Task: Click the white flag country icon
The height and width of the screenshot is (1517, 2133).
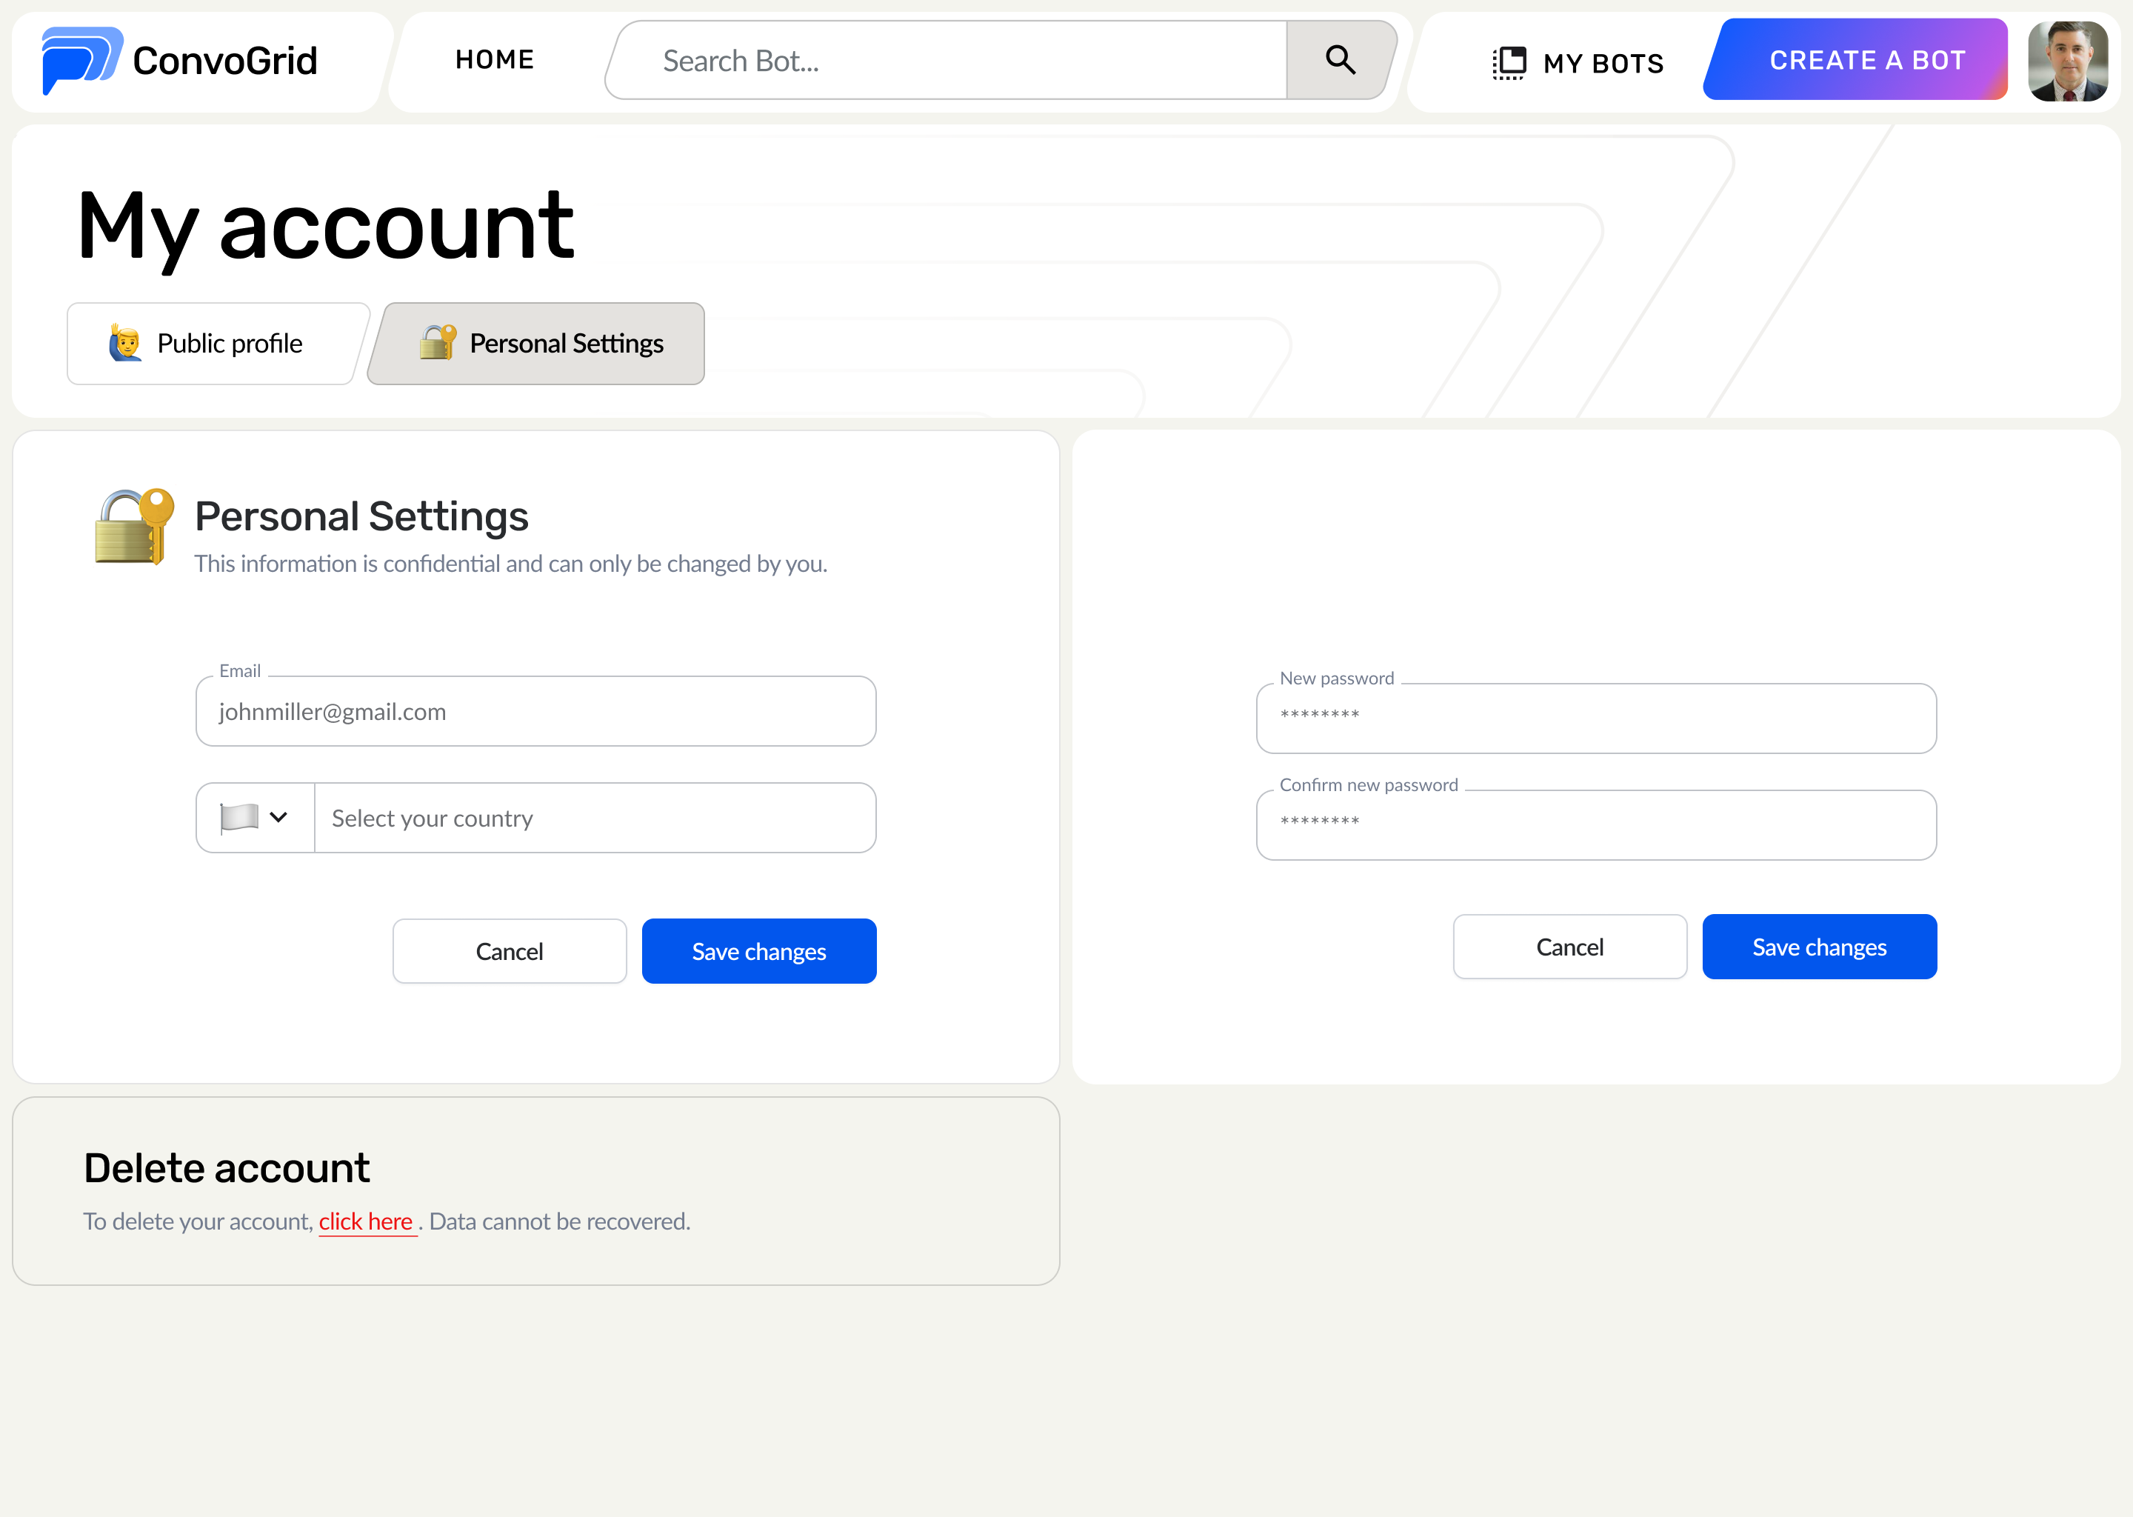Action: tap(239, 817)
